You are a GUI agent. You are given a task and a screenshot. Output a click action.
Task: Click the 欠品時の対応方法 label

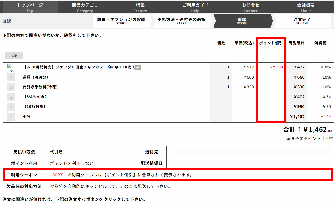point(24,186)
